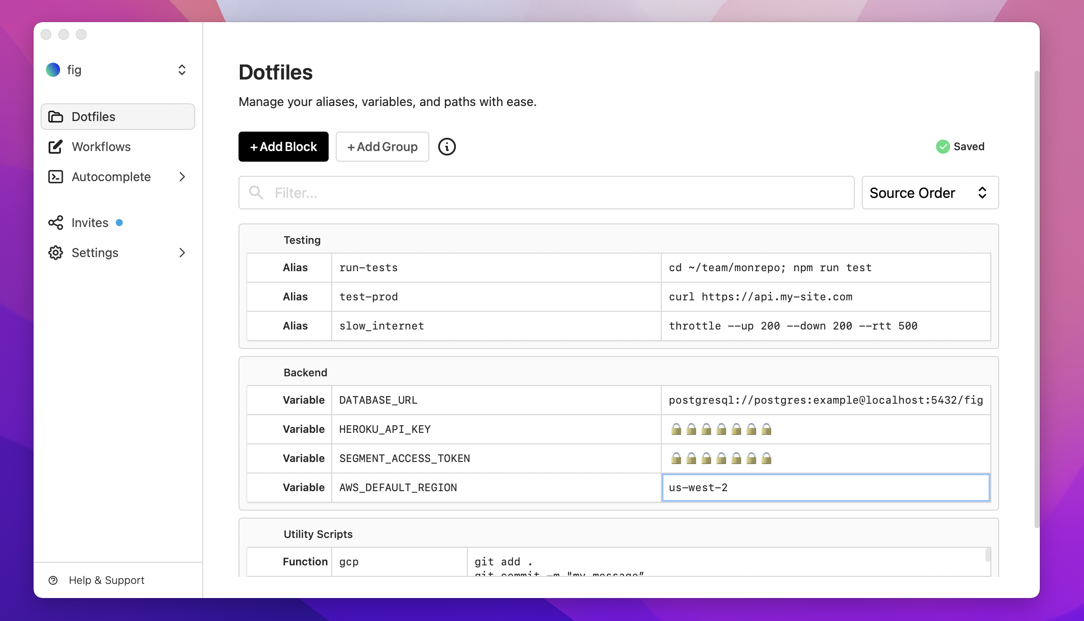
Task: Click the Dotfiles folder icon in sidebar
Action: coord(56,117)
